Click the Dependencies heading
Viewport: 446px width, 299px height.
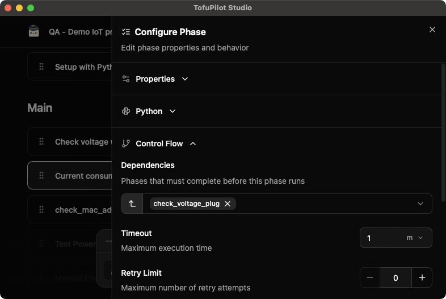[148, 165]
